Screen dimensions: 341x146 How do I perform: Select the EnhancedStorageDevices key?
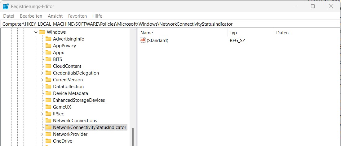(x=79, y=100)
